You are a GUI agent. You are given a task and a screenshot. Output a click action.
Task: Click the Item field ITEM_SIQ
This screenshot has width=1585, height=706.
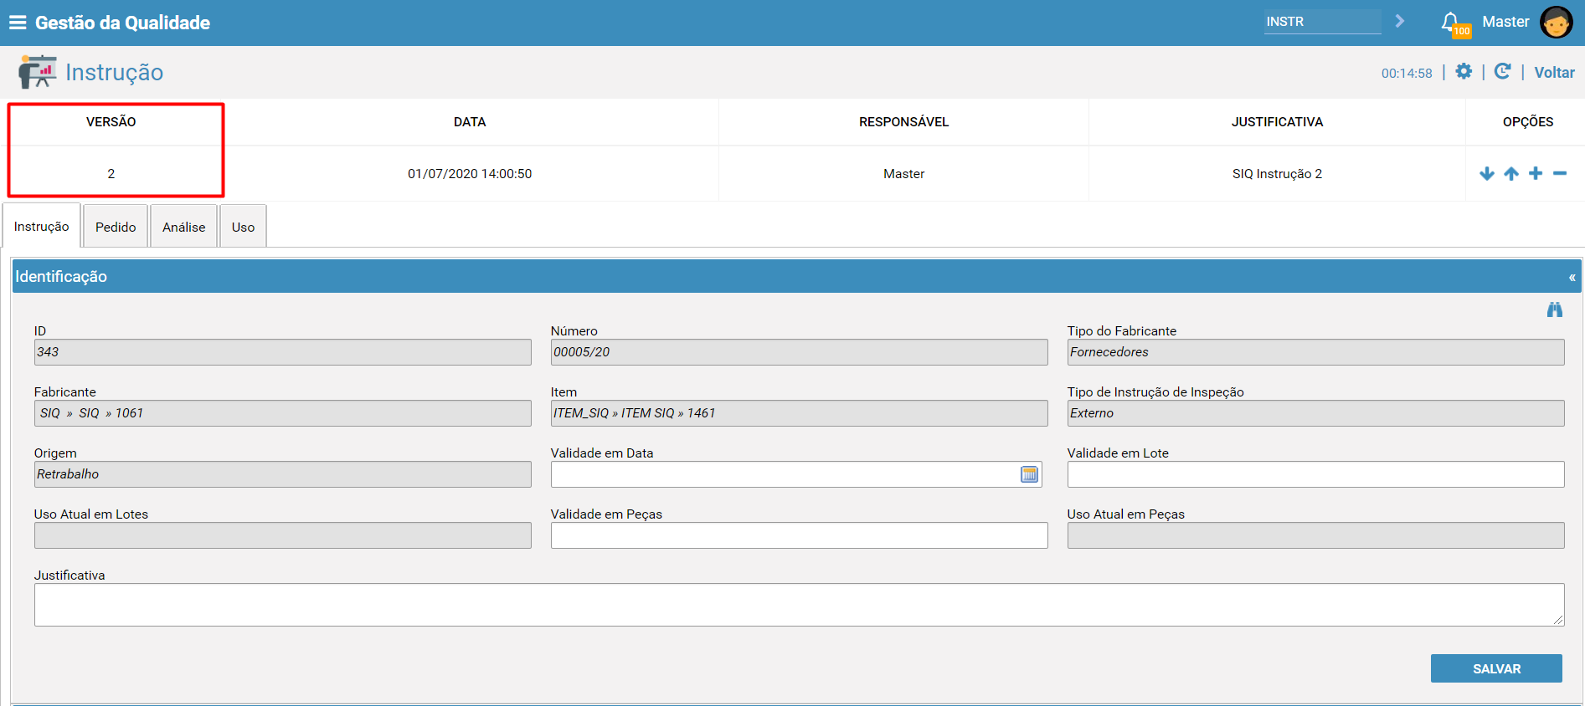tap(799, 413)
